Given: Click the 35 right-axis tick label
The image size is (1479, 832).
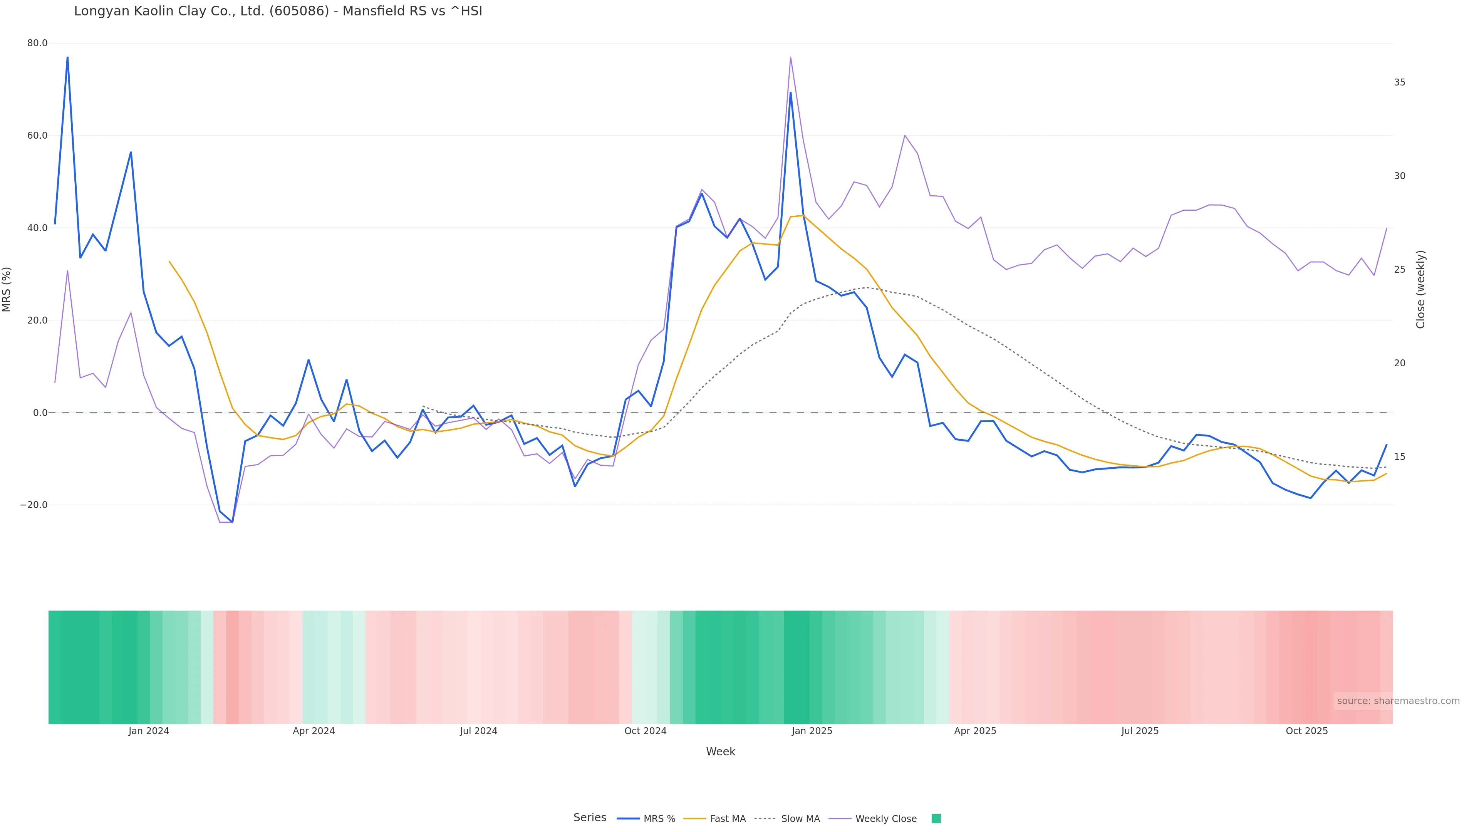Looking at the screenshot, I should (x=1399, y=83).
